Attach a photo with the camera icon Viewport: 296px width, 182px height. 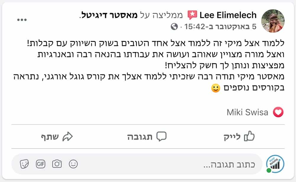coord(57,164)
